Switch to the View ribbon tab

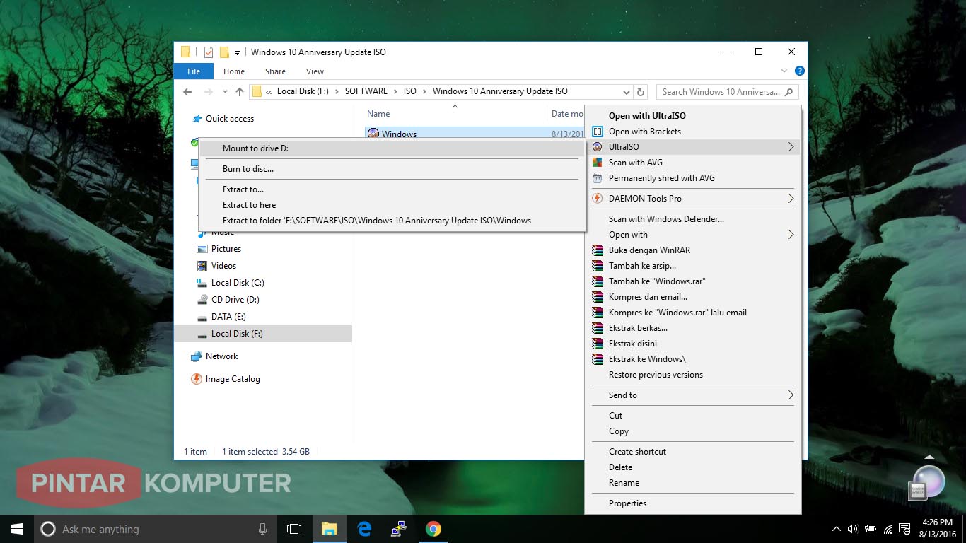tap(315, 71)
